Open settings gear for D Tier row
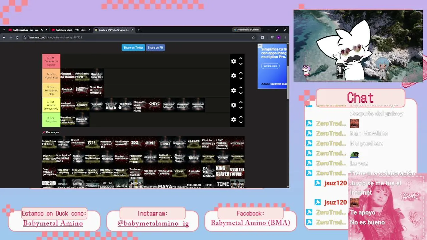Screen dimensions: 427x240 (234, 120)
